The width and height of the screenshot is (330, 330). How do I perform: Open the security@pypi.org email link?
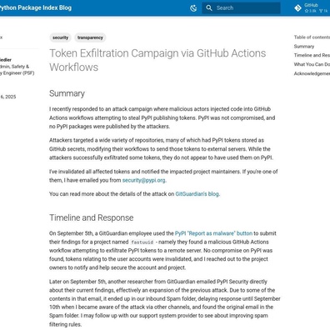tap(144, 180)
